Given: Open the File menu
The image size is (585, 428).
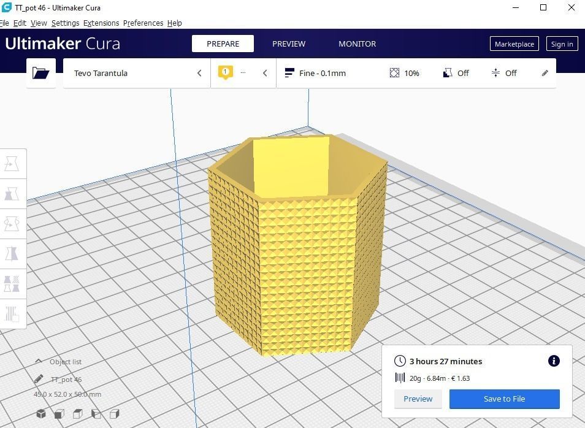Looking at the screenshot, I should tap(4, 23).
